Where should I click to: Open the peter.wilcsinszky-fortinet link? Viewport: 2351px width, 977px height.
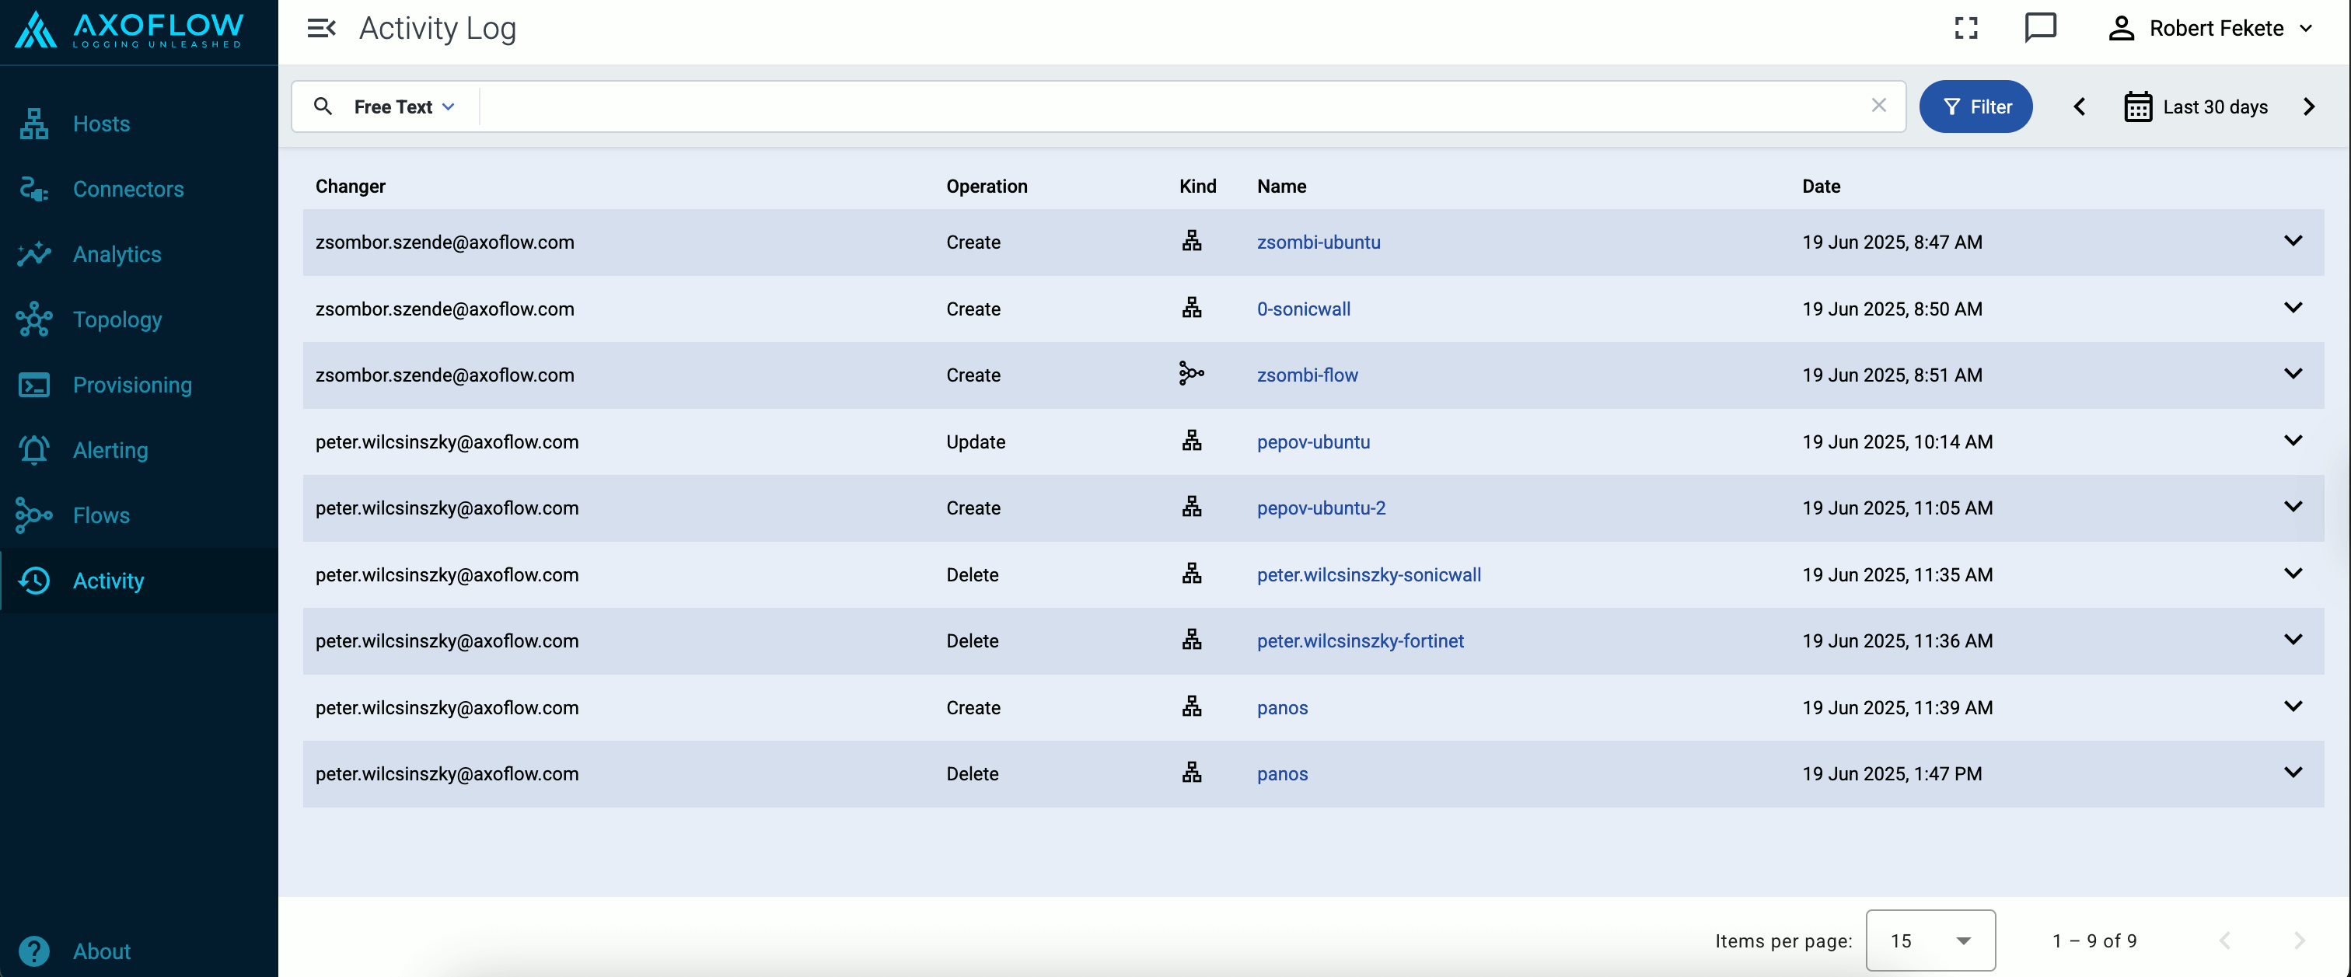1360,640
